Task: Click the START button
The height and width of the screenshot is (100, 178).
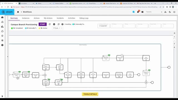Action: coord(43,24)
